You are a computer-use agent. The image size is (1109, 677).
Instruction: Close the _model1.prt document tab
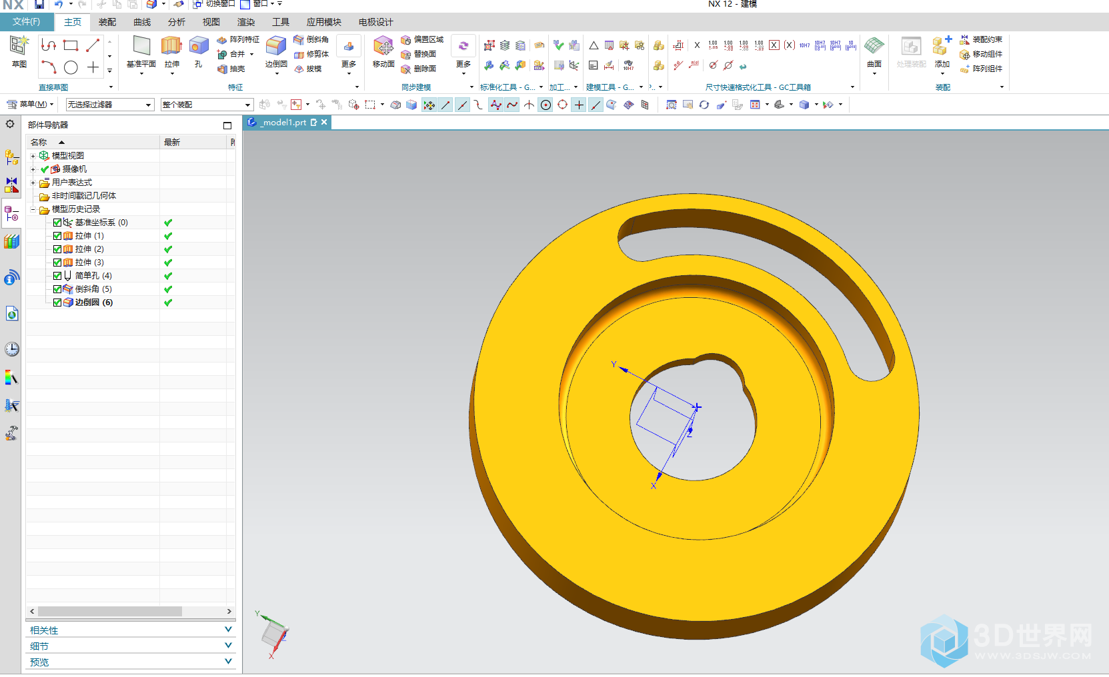point(324,122)
